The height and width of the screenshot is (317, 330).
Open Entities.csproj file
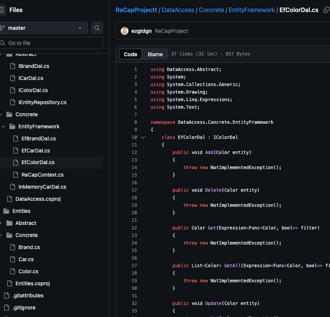point(32,283)
